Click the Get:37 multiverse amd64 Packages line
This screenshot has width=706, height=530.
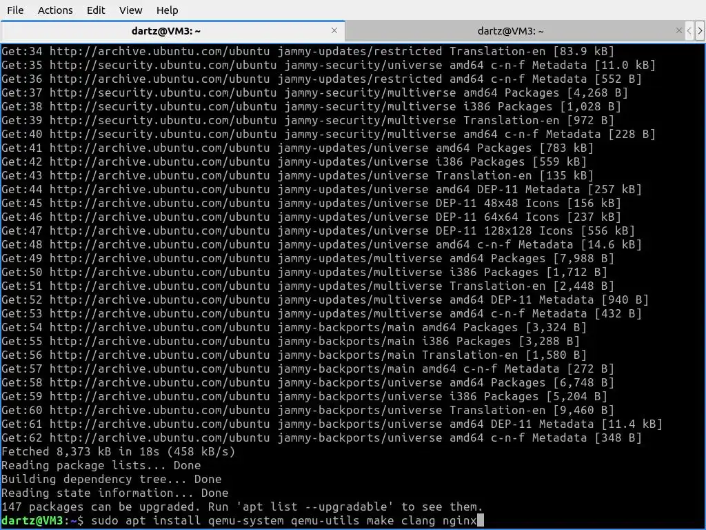click(x=314, y=93)
